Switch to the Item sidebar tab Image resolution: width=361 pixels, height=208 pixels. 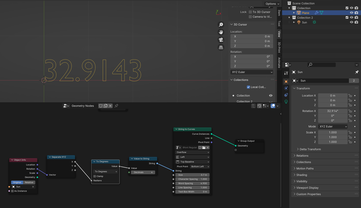279,13
